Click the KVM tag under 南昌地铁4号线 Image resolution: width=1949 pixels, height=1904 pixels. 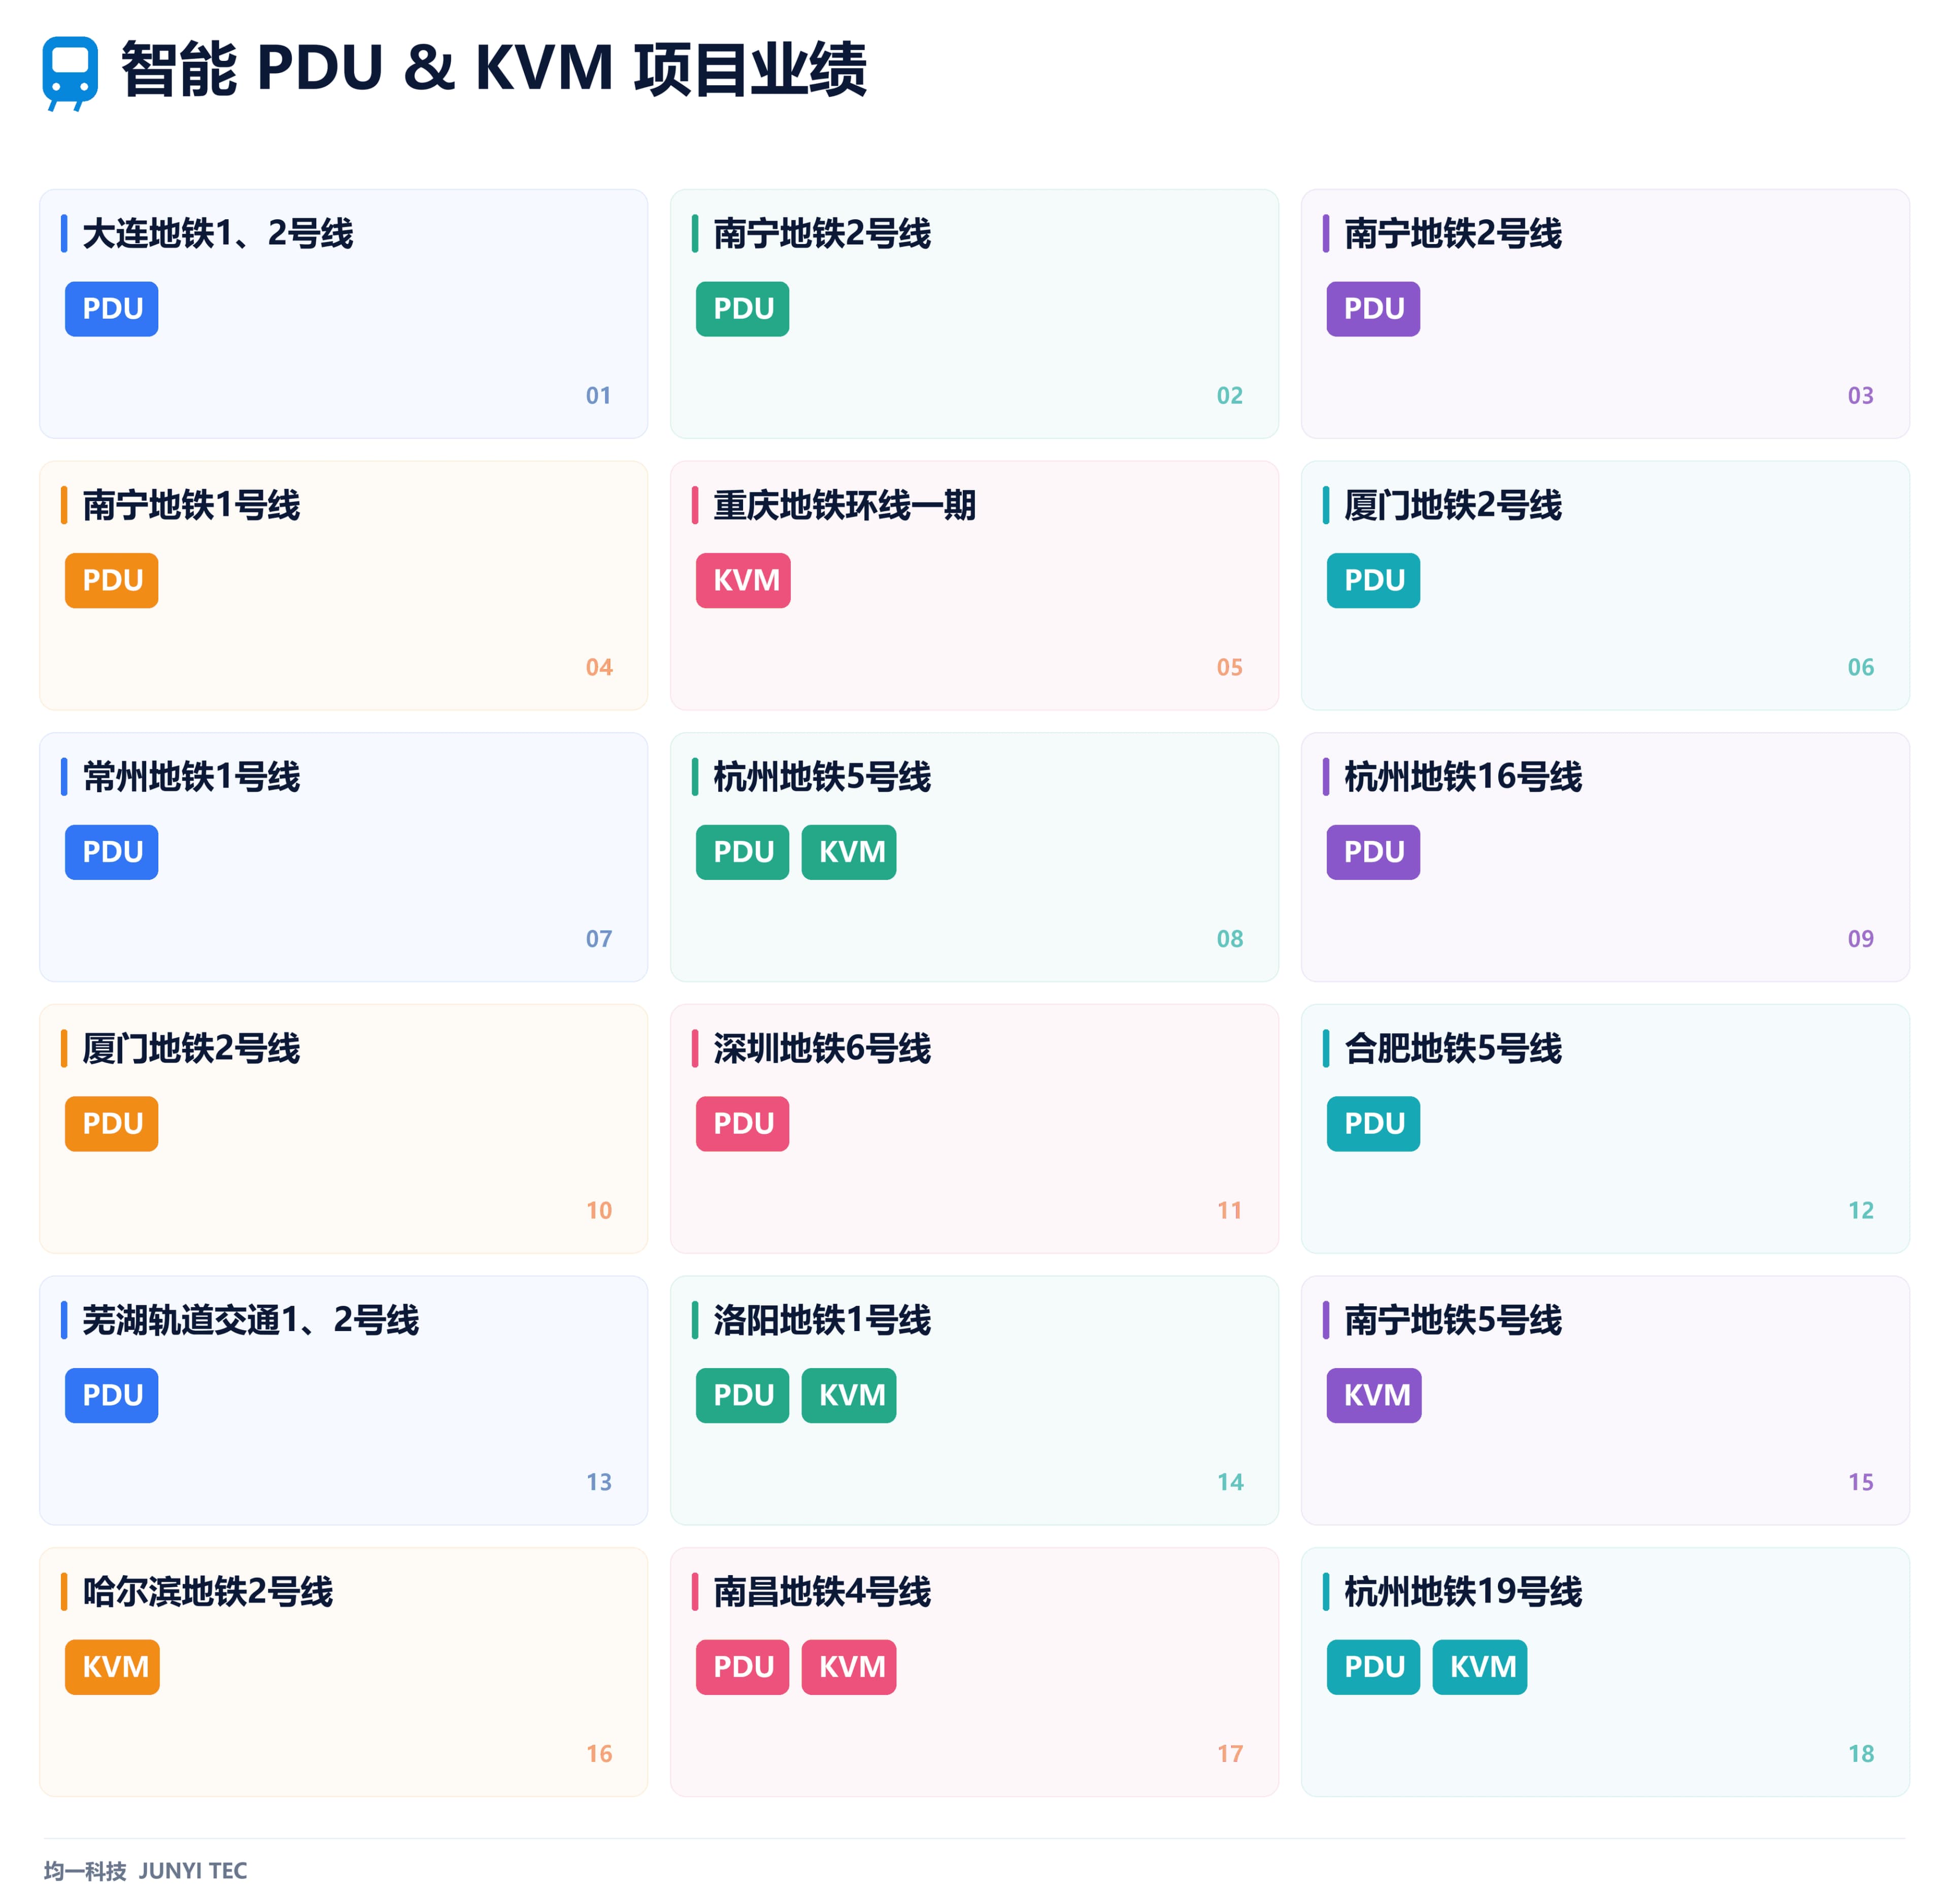point(849,1667)
